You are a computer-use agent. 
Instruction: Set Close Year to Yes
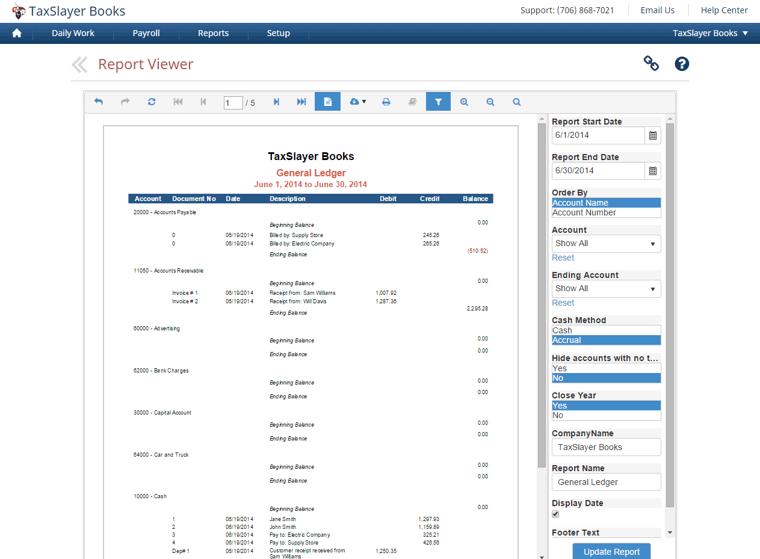[607, 406]
